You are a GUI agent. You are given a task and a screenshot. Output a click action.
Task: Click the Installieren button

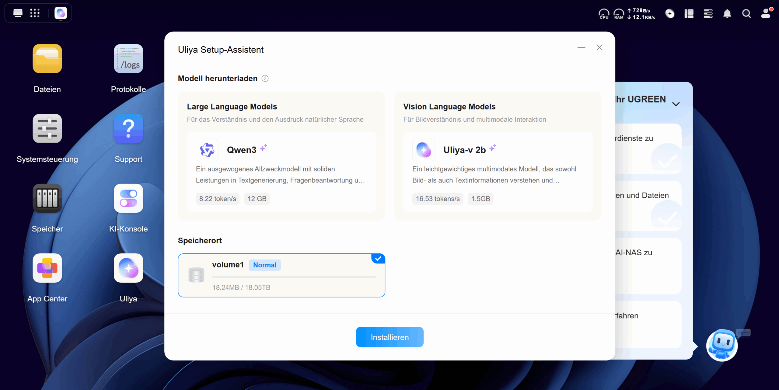click(389, 337)
